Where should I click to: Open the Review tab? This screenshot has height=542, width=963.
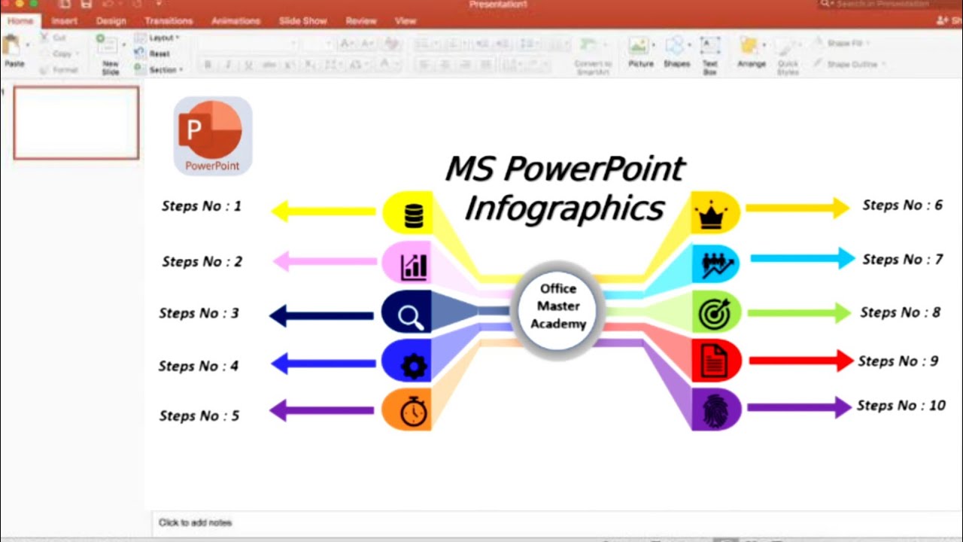coord(361,21)
